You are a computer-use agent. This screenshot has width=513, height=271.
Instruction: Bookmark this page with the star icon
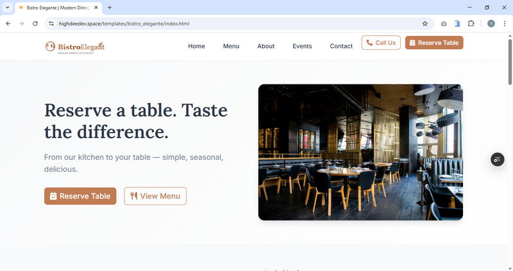(x=425, y=24)
